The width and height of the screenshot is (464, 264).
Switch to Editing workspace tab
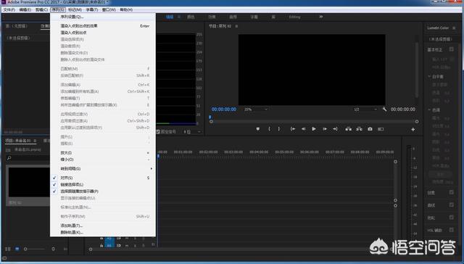click(x=294, y=17)
